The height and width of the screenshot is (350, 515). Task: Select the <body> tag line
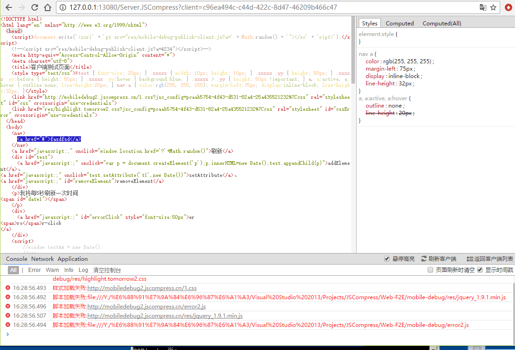[x=14, y=127]
